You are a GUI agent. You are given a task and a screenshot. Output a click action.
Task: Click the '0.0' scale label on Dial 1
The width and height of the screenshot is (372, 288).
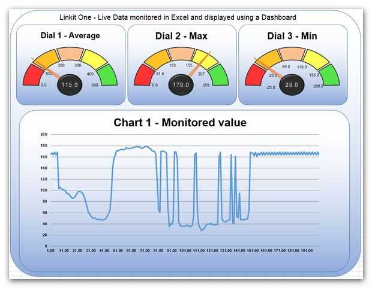click(x=44, y=85)
